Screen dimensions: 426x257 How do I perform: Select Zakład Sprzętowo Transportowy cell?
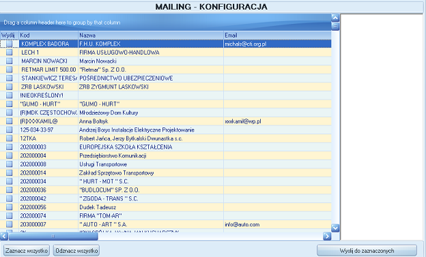(x=151, y=172)
